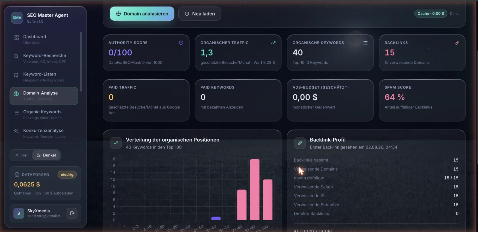Click the Keyword-Listen bookmark icon
Image resolution: width=478 pixels, height=232 pixels.
(x=16, y=75)
